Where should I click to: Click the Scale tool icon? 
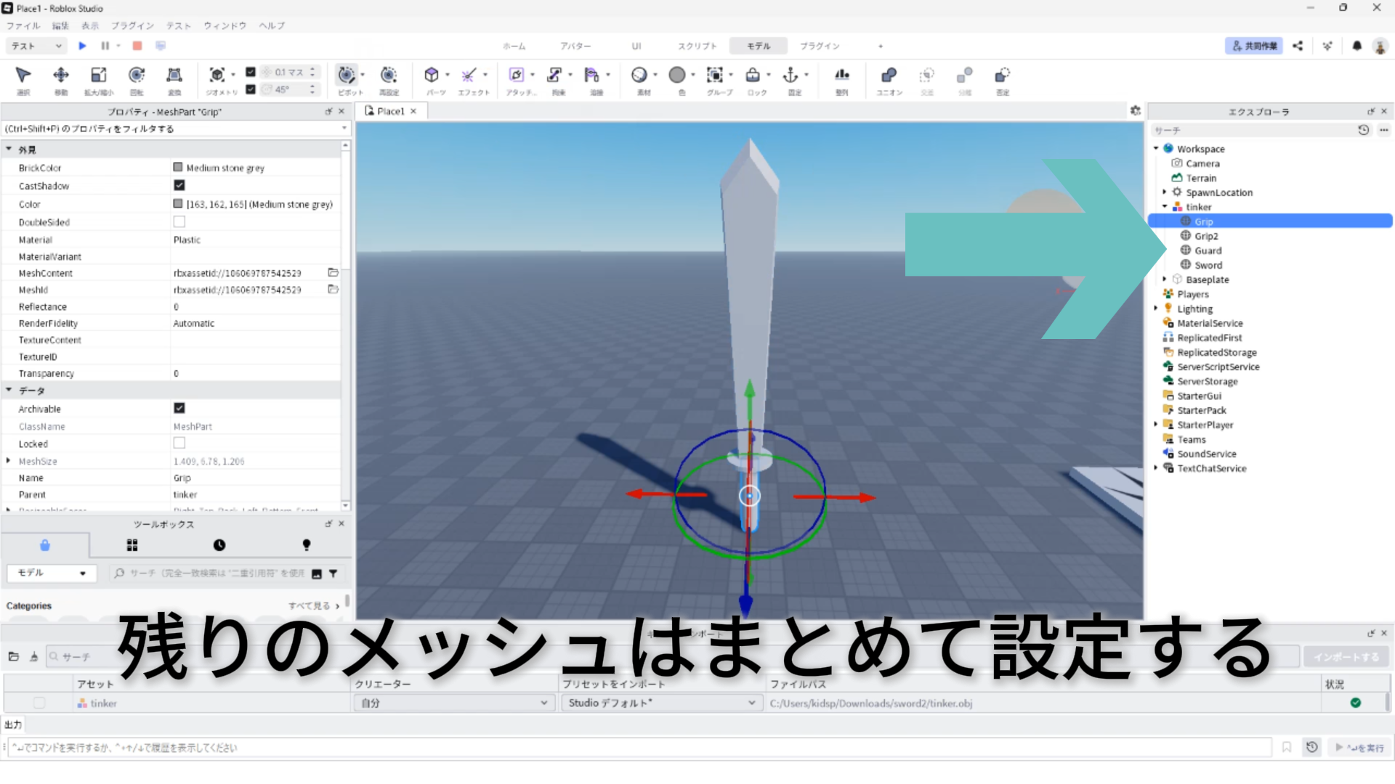[99, 75]
